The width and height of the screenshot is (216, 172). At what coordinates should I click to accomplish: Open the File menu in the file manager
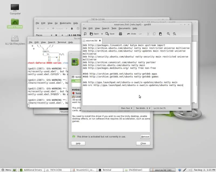pos(37,23)
